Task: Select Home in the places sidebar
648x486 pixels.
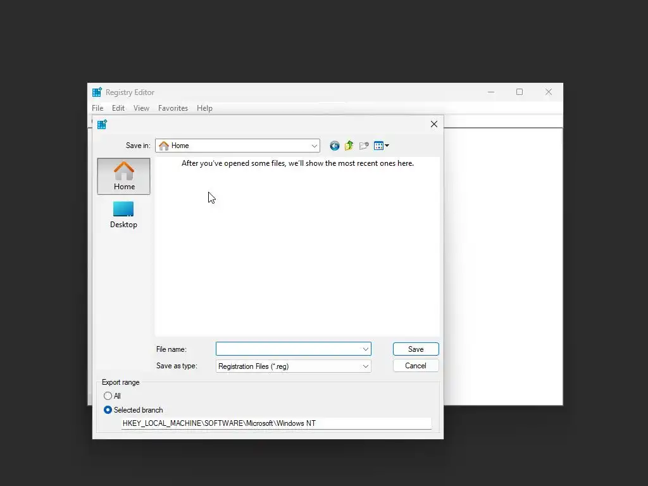Action: (123, 176)
